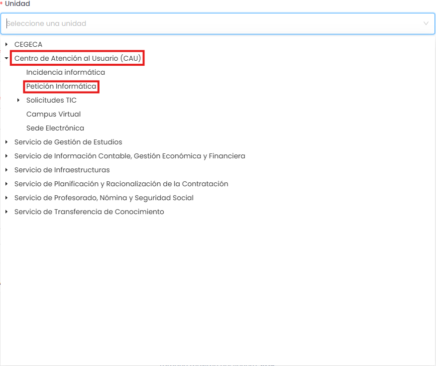
Task: Expand Servicio de Gestión de Estudios arrow
Action: (6, 142)
